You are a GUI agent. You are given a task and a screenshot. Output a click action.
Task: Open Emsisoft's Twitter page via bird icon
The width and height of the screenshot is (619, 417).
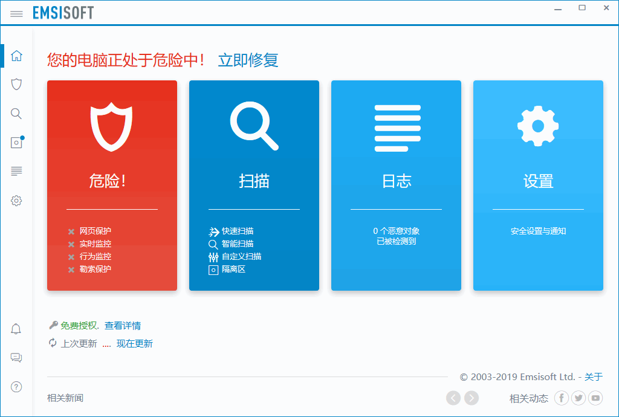578,398
